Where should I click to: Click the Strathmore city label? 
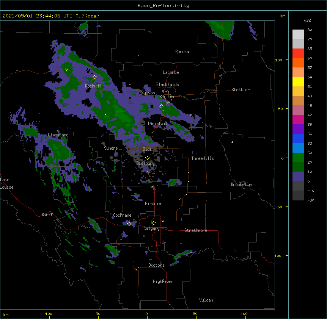pyautogui.click(x=196, y=230)
